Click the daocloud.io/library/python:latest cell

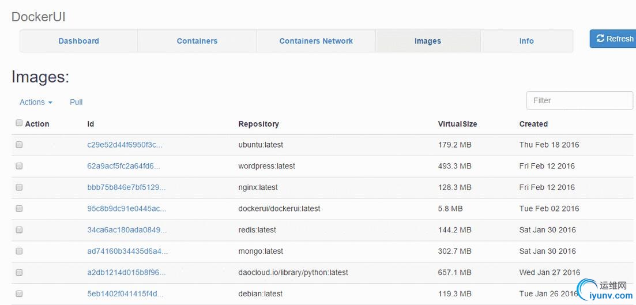point(293,273)
